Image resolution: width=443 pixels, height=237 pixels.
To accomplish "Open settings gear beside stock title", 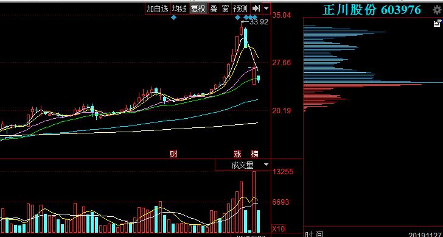I will 438,10.
